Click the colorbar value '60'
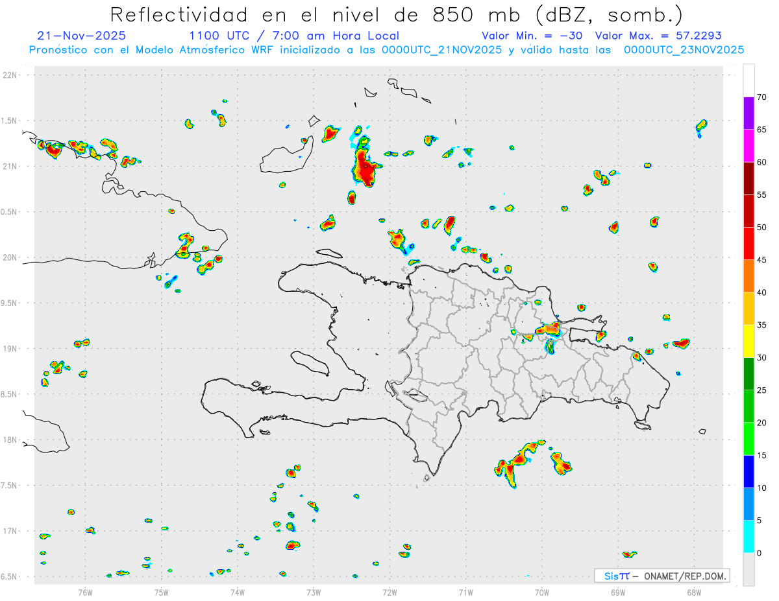Image resolution: width=779 pixels, height=601 pixels. [x=761, y=162]
